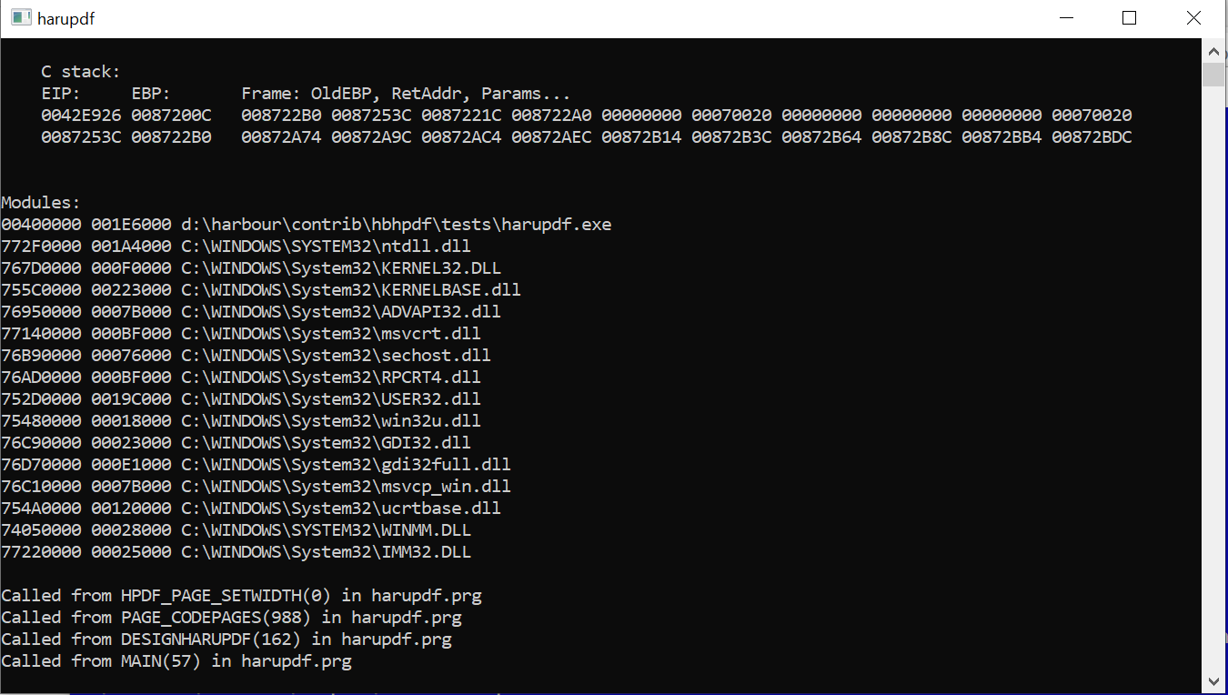This screenshot has height=695, width=1228.
Task: Click the vertical scrollbar thumb
Action: coord(1213,75)
